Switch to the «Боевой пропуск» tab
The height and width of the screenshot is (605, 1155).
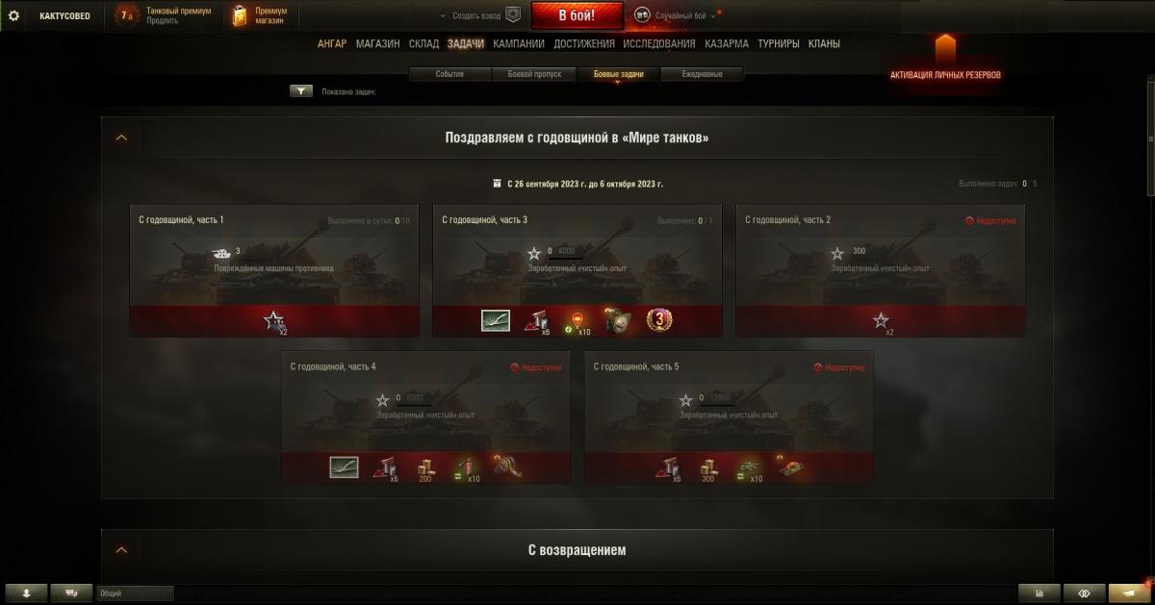[x=534, y=74]
